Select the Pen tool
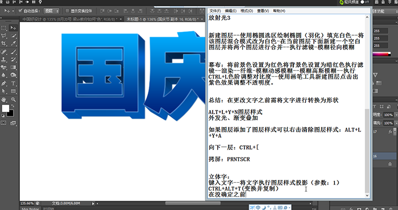Viewport: 398px width, 210px height. pyautogui.click(x=4, y=83)
